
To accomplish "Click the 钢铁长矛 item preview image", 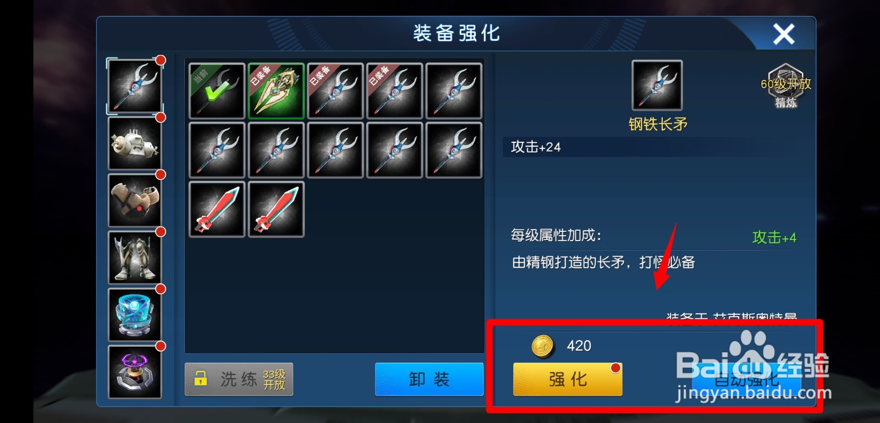I will point(657,85).
